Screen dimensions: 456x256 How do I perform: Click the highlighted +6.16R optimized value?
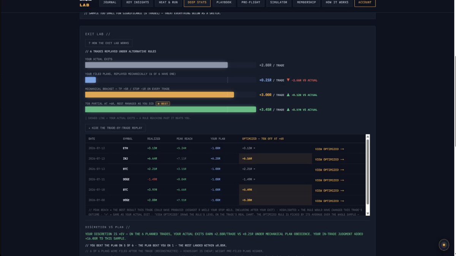tap(247, 159)
